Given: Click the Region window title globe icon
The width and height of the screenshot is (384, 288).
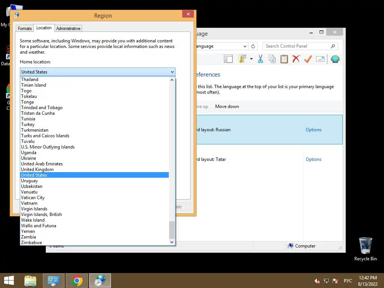Looking at the screenshot, I should (16, 15).
